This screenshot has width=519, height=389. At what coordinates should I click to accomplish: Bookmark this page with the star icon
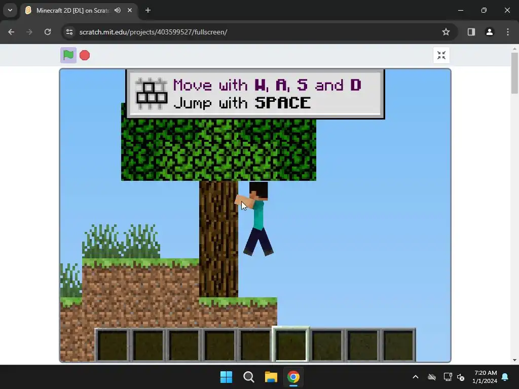coord(446,32)
